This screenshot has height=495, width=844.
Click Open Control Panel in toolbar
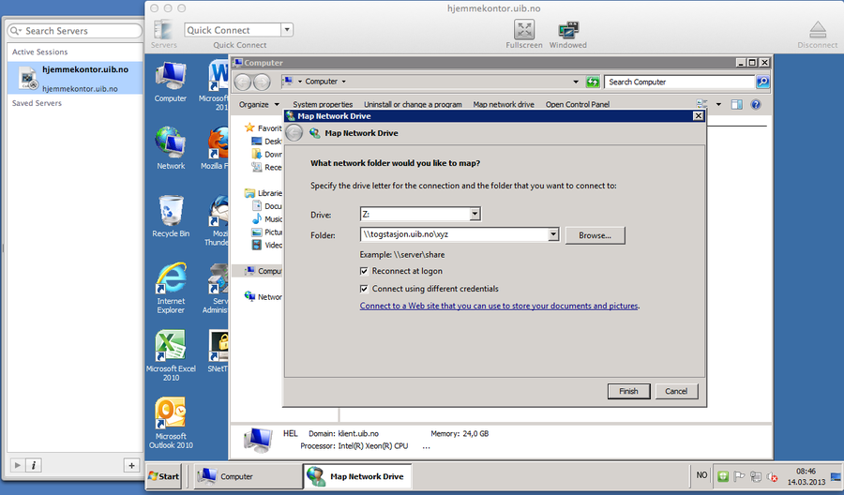pyautogui.click(x=577, y=105)
